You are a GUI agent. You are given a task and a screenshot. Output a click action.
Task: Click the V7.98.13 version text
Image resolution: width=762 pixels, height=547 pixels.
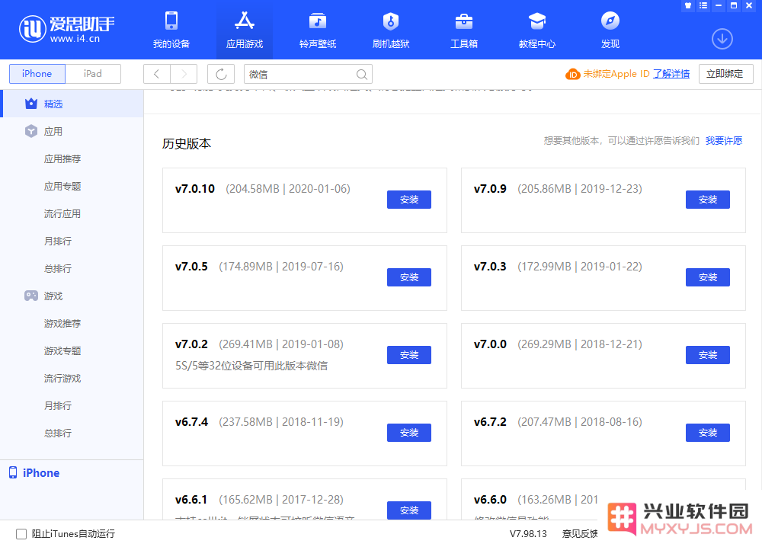(528, 534)
